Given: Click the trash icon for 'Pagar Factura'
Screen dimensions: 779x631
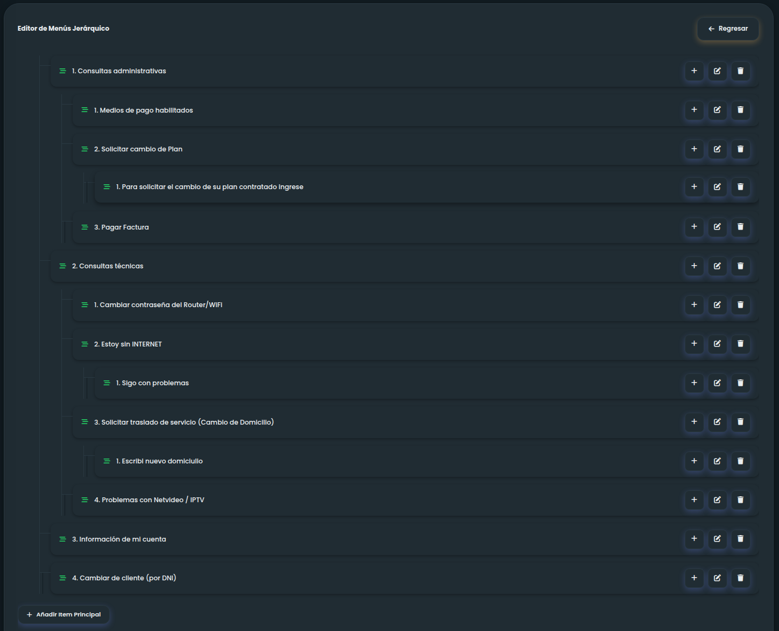Looking at the screenshot, I should click(740, 227).
